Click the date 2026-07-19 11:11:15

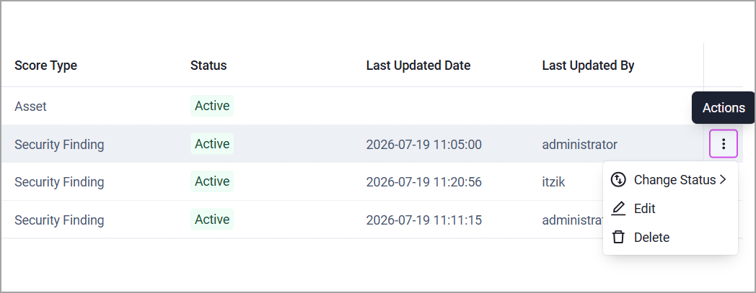423,220
